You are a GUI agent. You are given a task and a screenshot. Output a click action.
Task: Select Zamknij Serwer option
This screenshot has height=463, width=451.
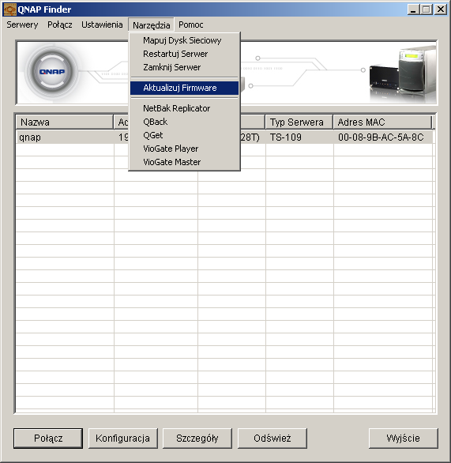(x=185, y=67)
